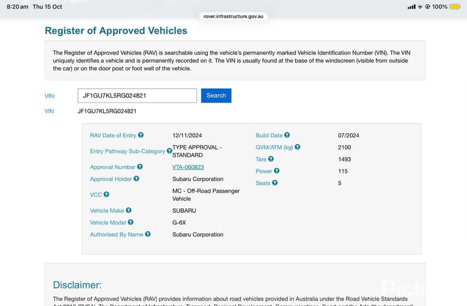This screenshot has width=467, height=306.
Task: Show help for GVM/ATM (kg)
Action: [x=297, y=147]
